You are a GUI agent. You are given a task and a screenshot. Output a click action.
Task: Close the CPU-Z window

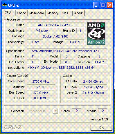109,5
